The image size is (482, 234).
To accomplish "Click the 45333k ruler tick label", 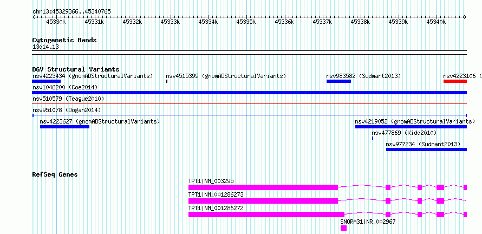I will point(170,22).
